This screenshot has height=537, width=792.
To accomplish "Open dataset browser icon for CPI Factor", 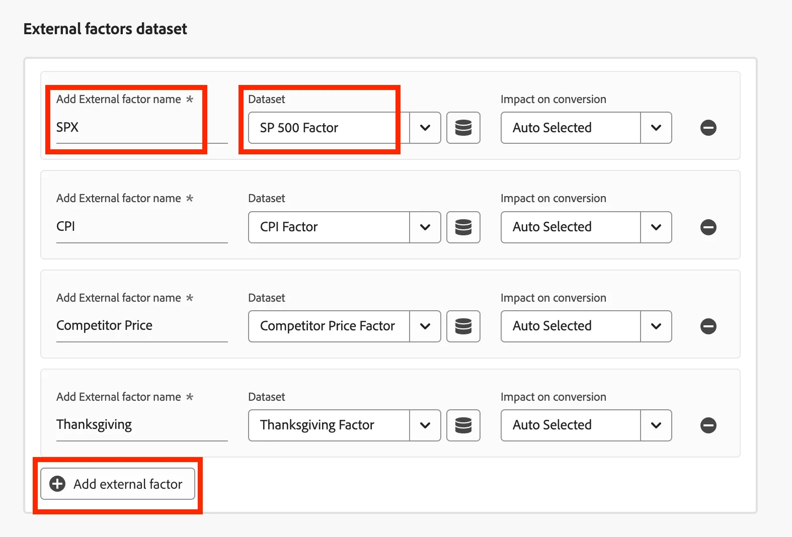I will tap(463, 227).
